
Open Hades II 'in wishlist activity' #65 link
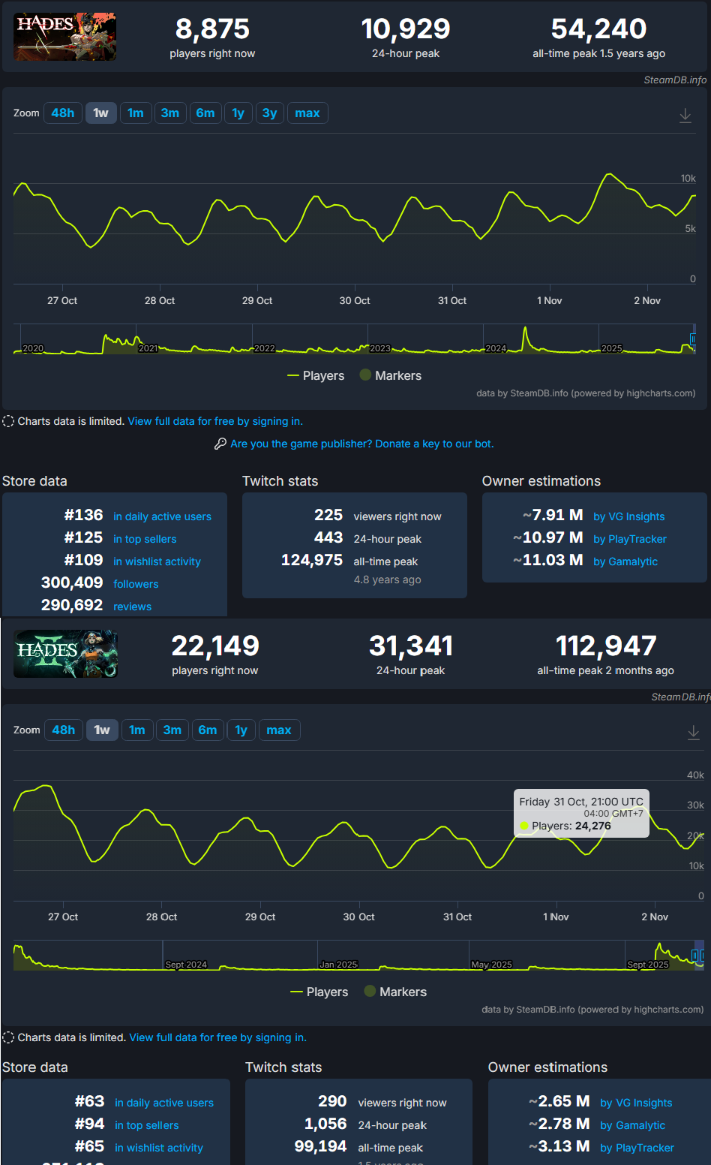pos(159,1148)
